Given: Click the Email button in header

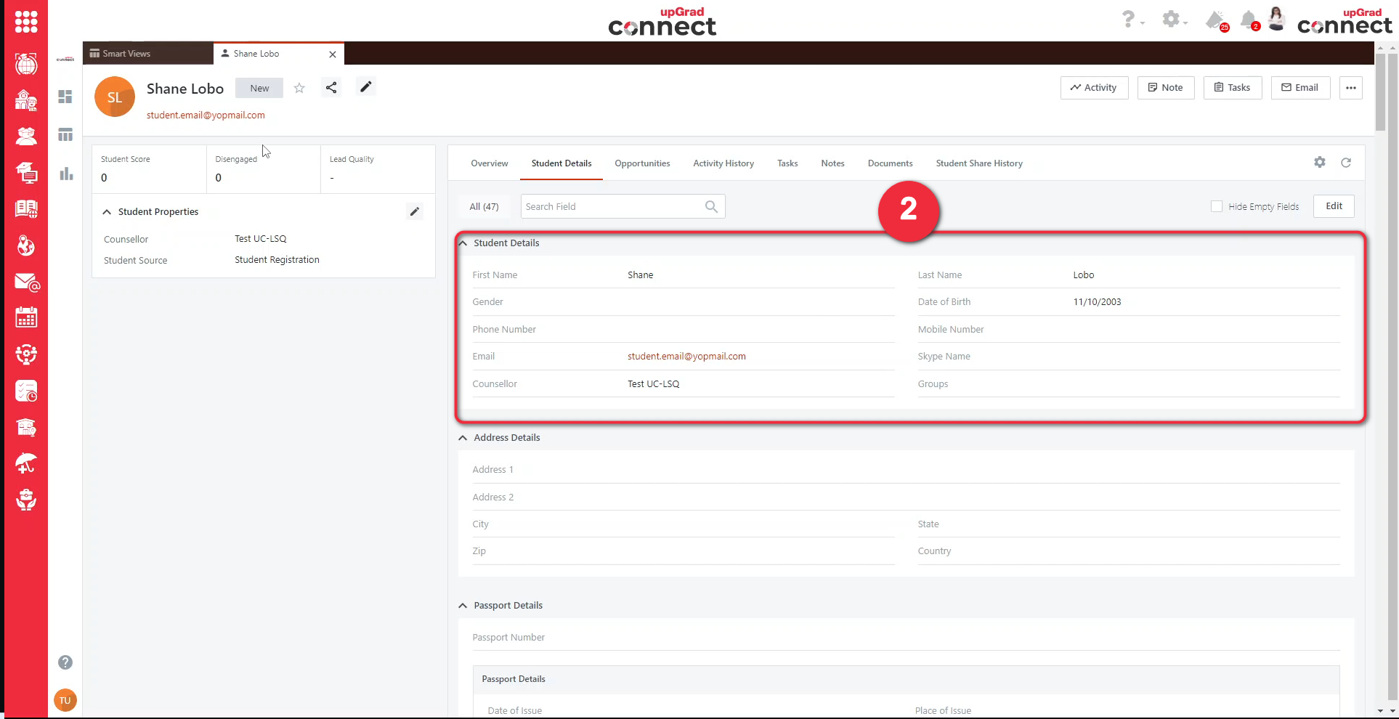Looking at the screenshot, I should 1300,88.
